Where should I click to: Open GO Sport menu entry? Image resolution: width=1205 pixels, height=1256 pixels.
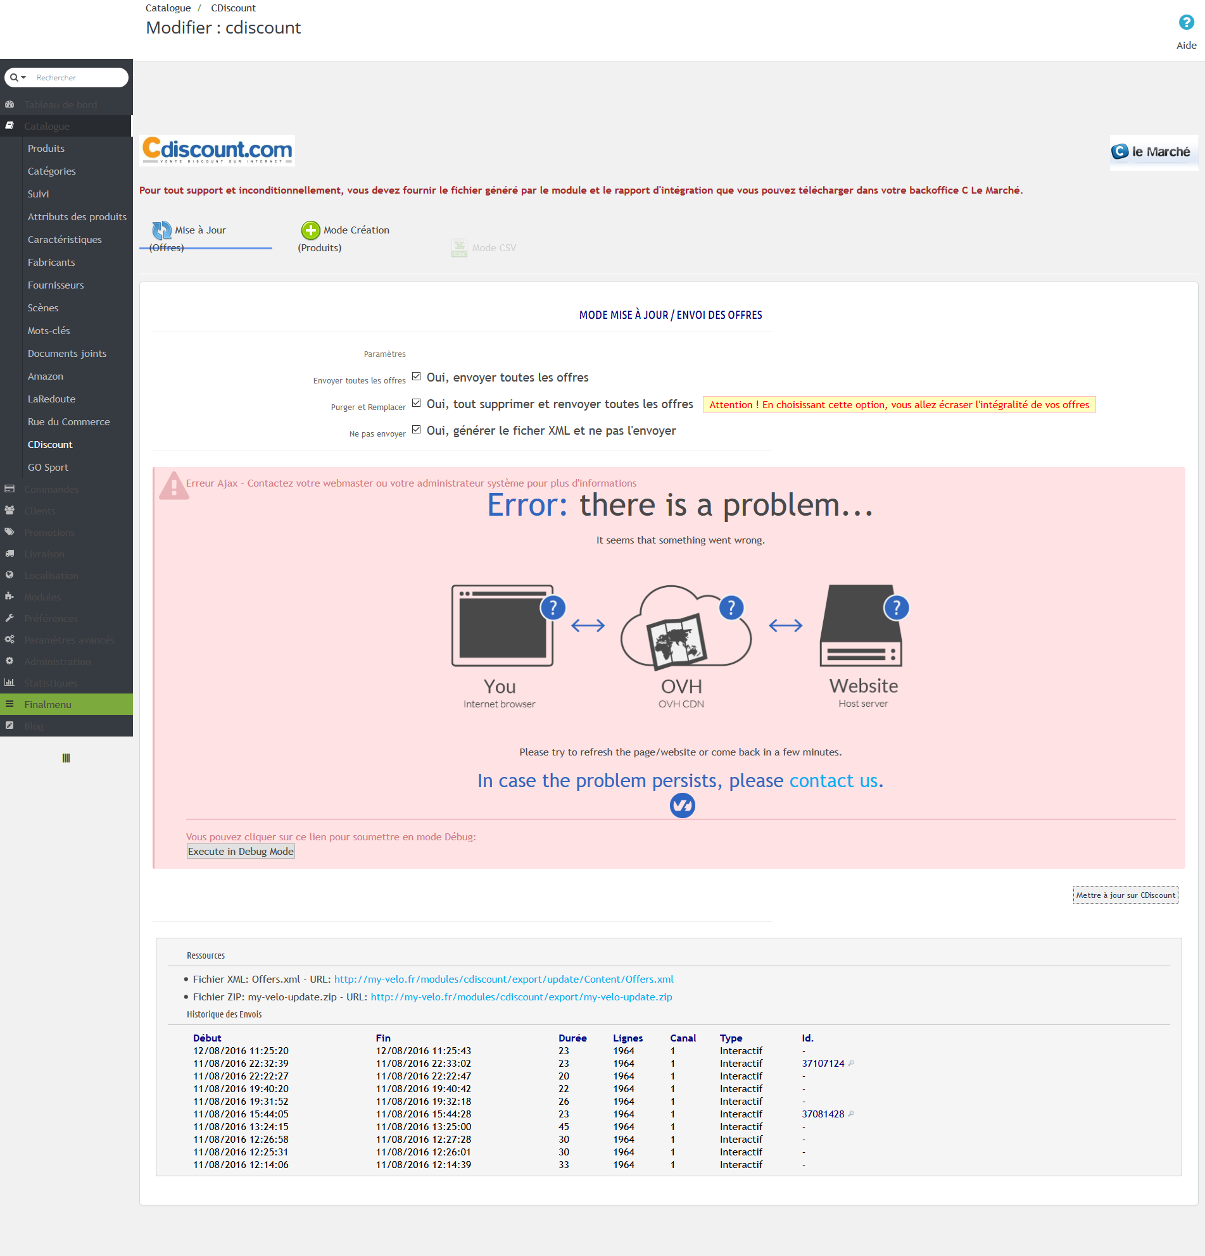pyautogui.click(x=47, y=467)
